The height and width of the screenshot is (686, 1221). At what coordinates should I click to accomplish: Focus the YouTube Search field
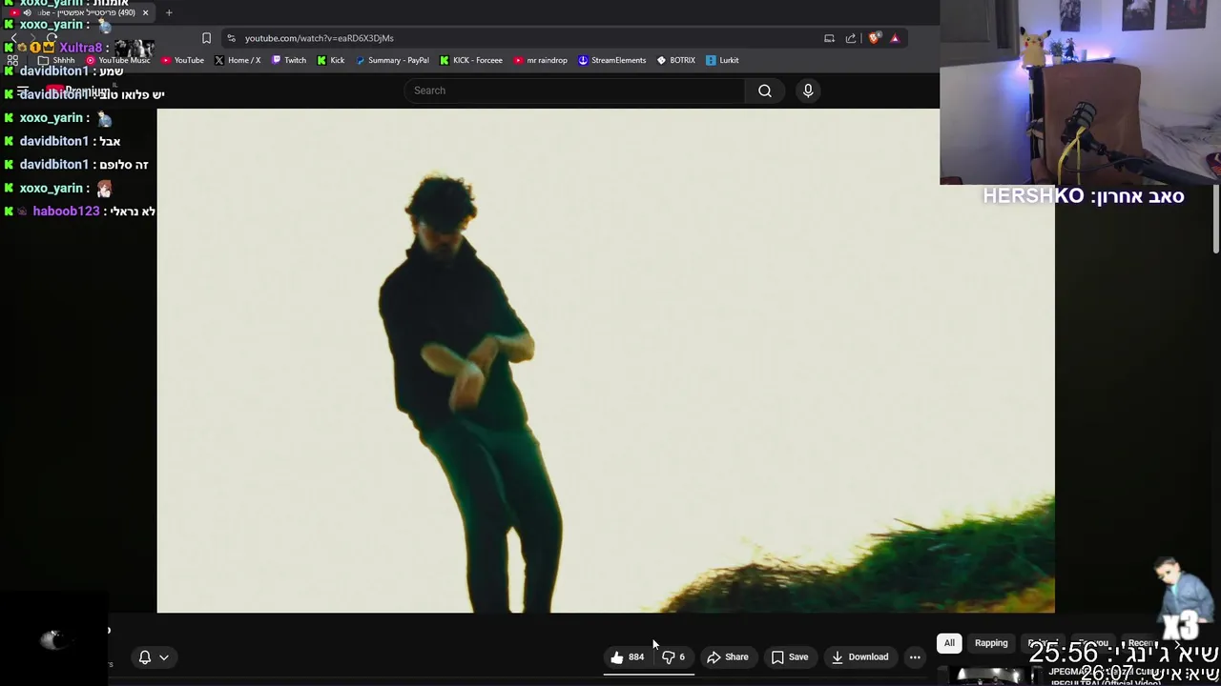coord(574,91)
